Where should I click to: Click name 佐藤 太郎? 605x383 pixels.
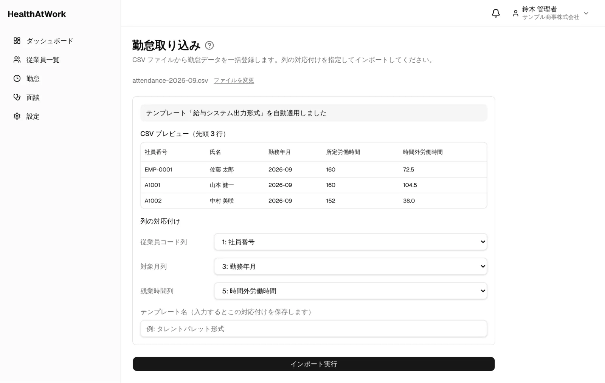pyautogui.click(x=222, y=170)
